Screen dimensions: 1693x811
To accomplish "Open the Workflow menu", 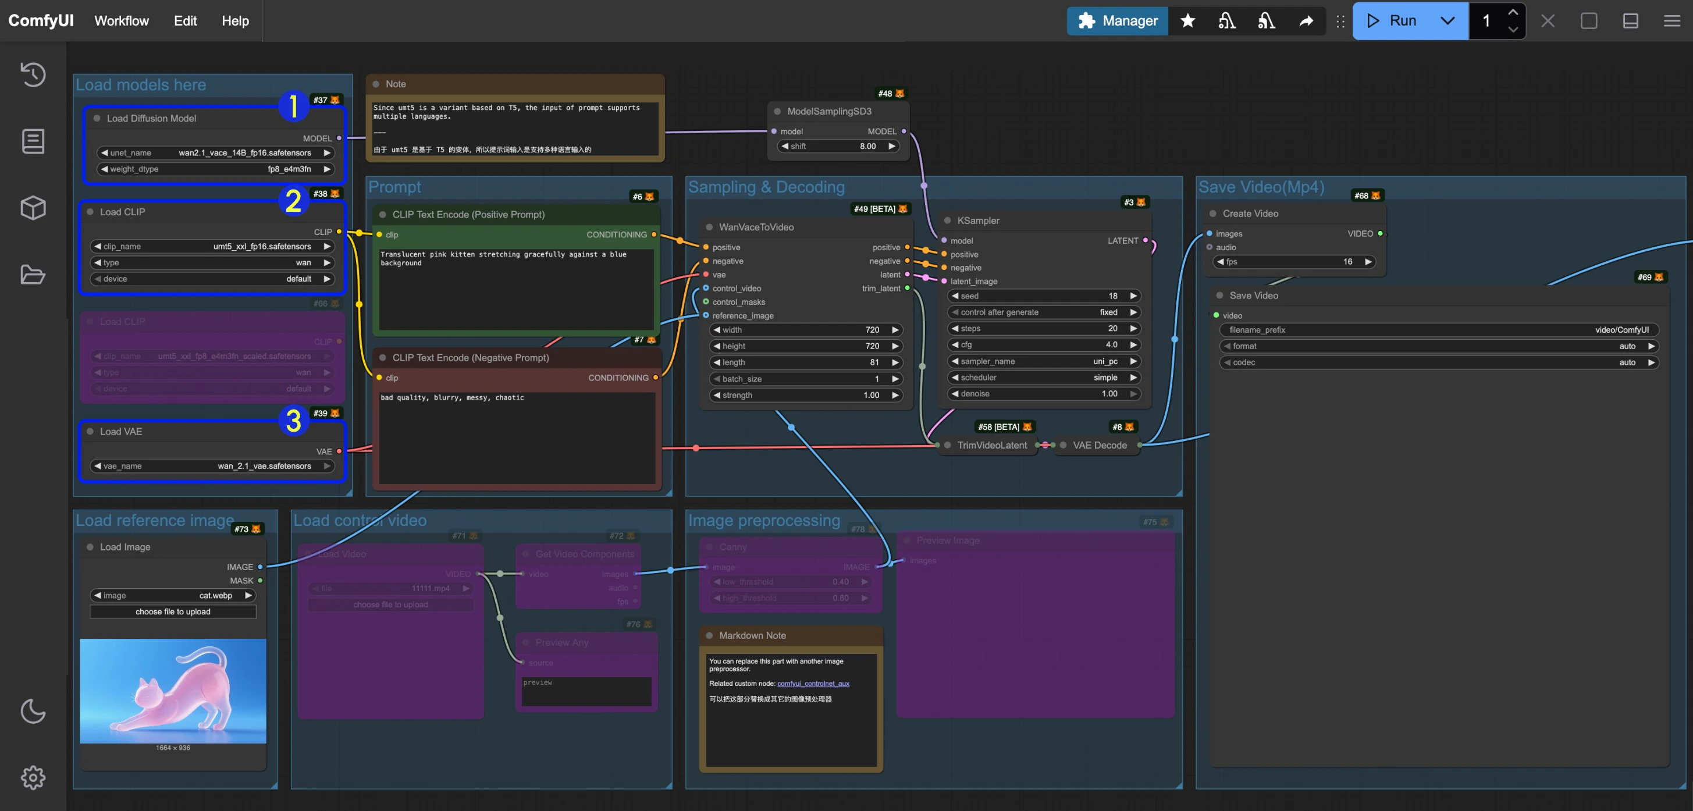I will (122, 21).
